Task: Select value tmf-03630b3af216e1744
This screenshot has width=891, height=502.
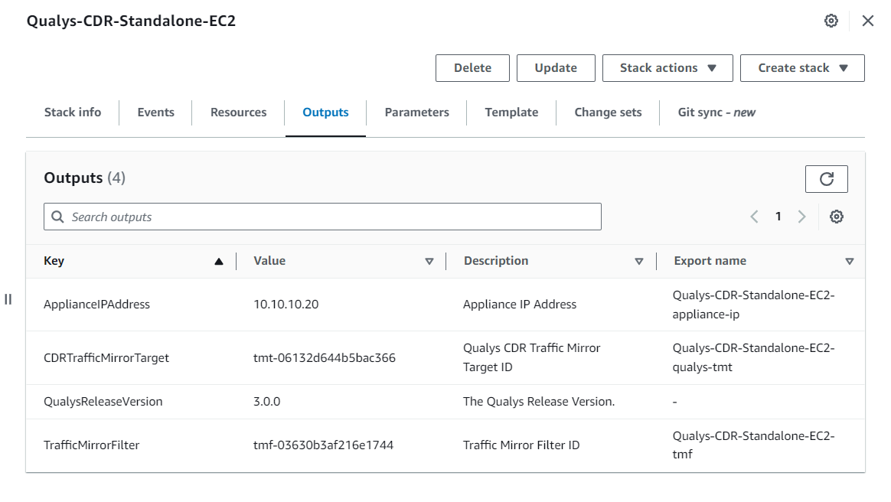Action: click(x=323, y=445)
